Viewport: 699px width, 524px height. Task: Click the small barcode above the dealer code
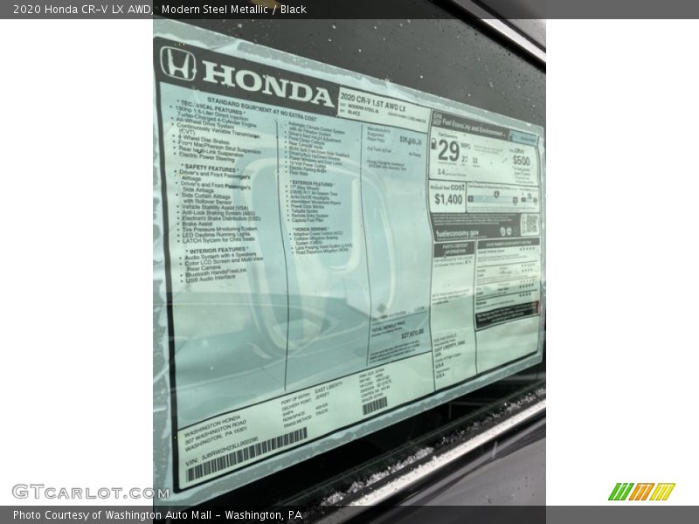point(375,406)
